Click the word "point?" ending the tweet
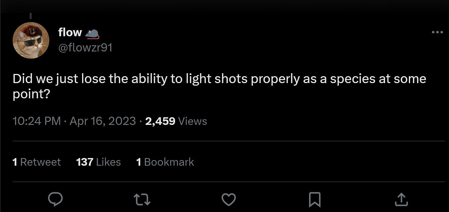 pyautogui.click(x=31, y=94)
